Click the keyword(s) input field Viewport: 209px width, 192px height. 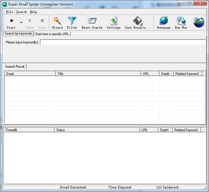coord(122,42)
